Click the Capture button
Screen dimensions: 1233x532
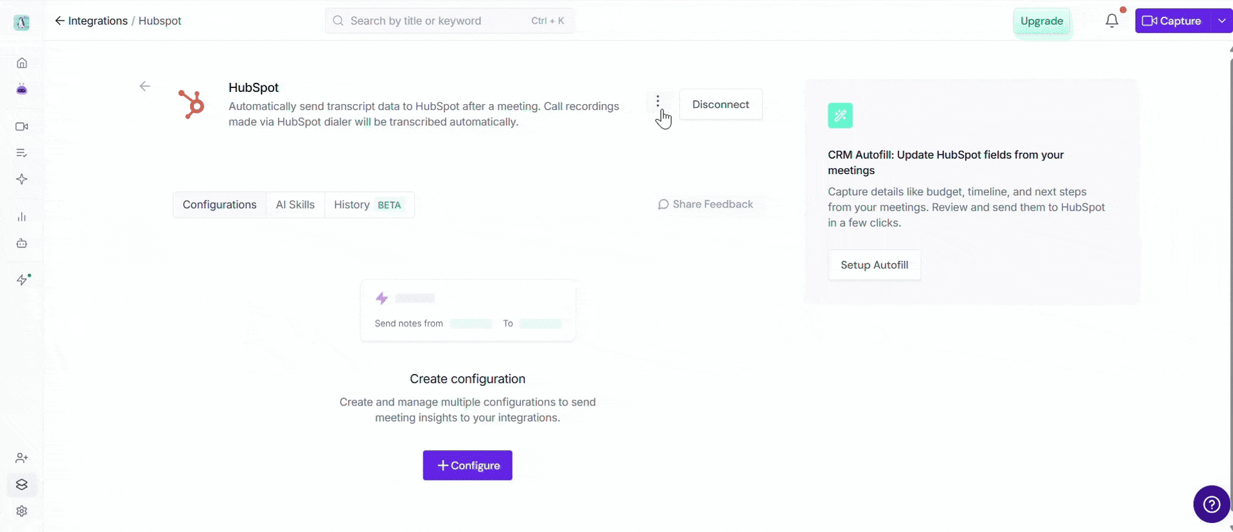pyautogui.click(x=1173, y=21)
